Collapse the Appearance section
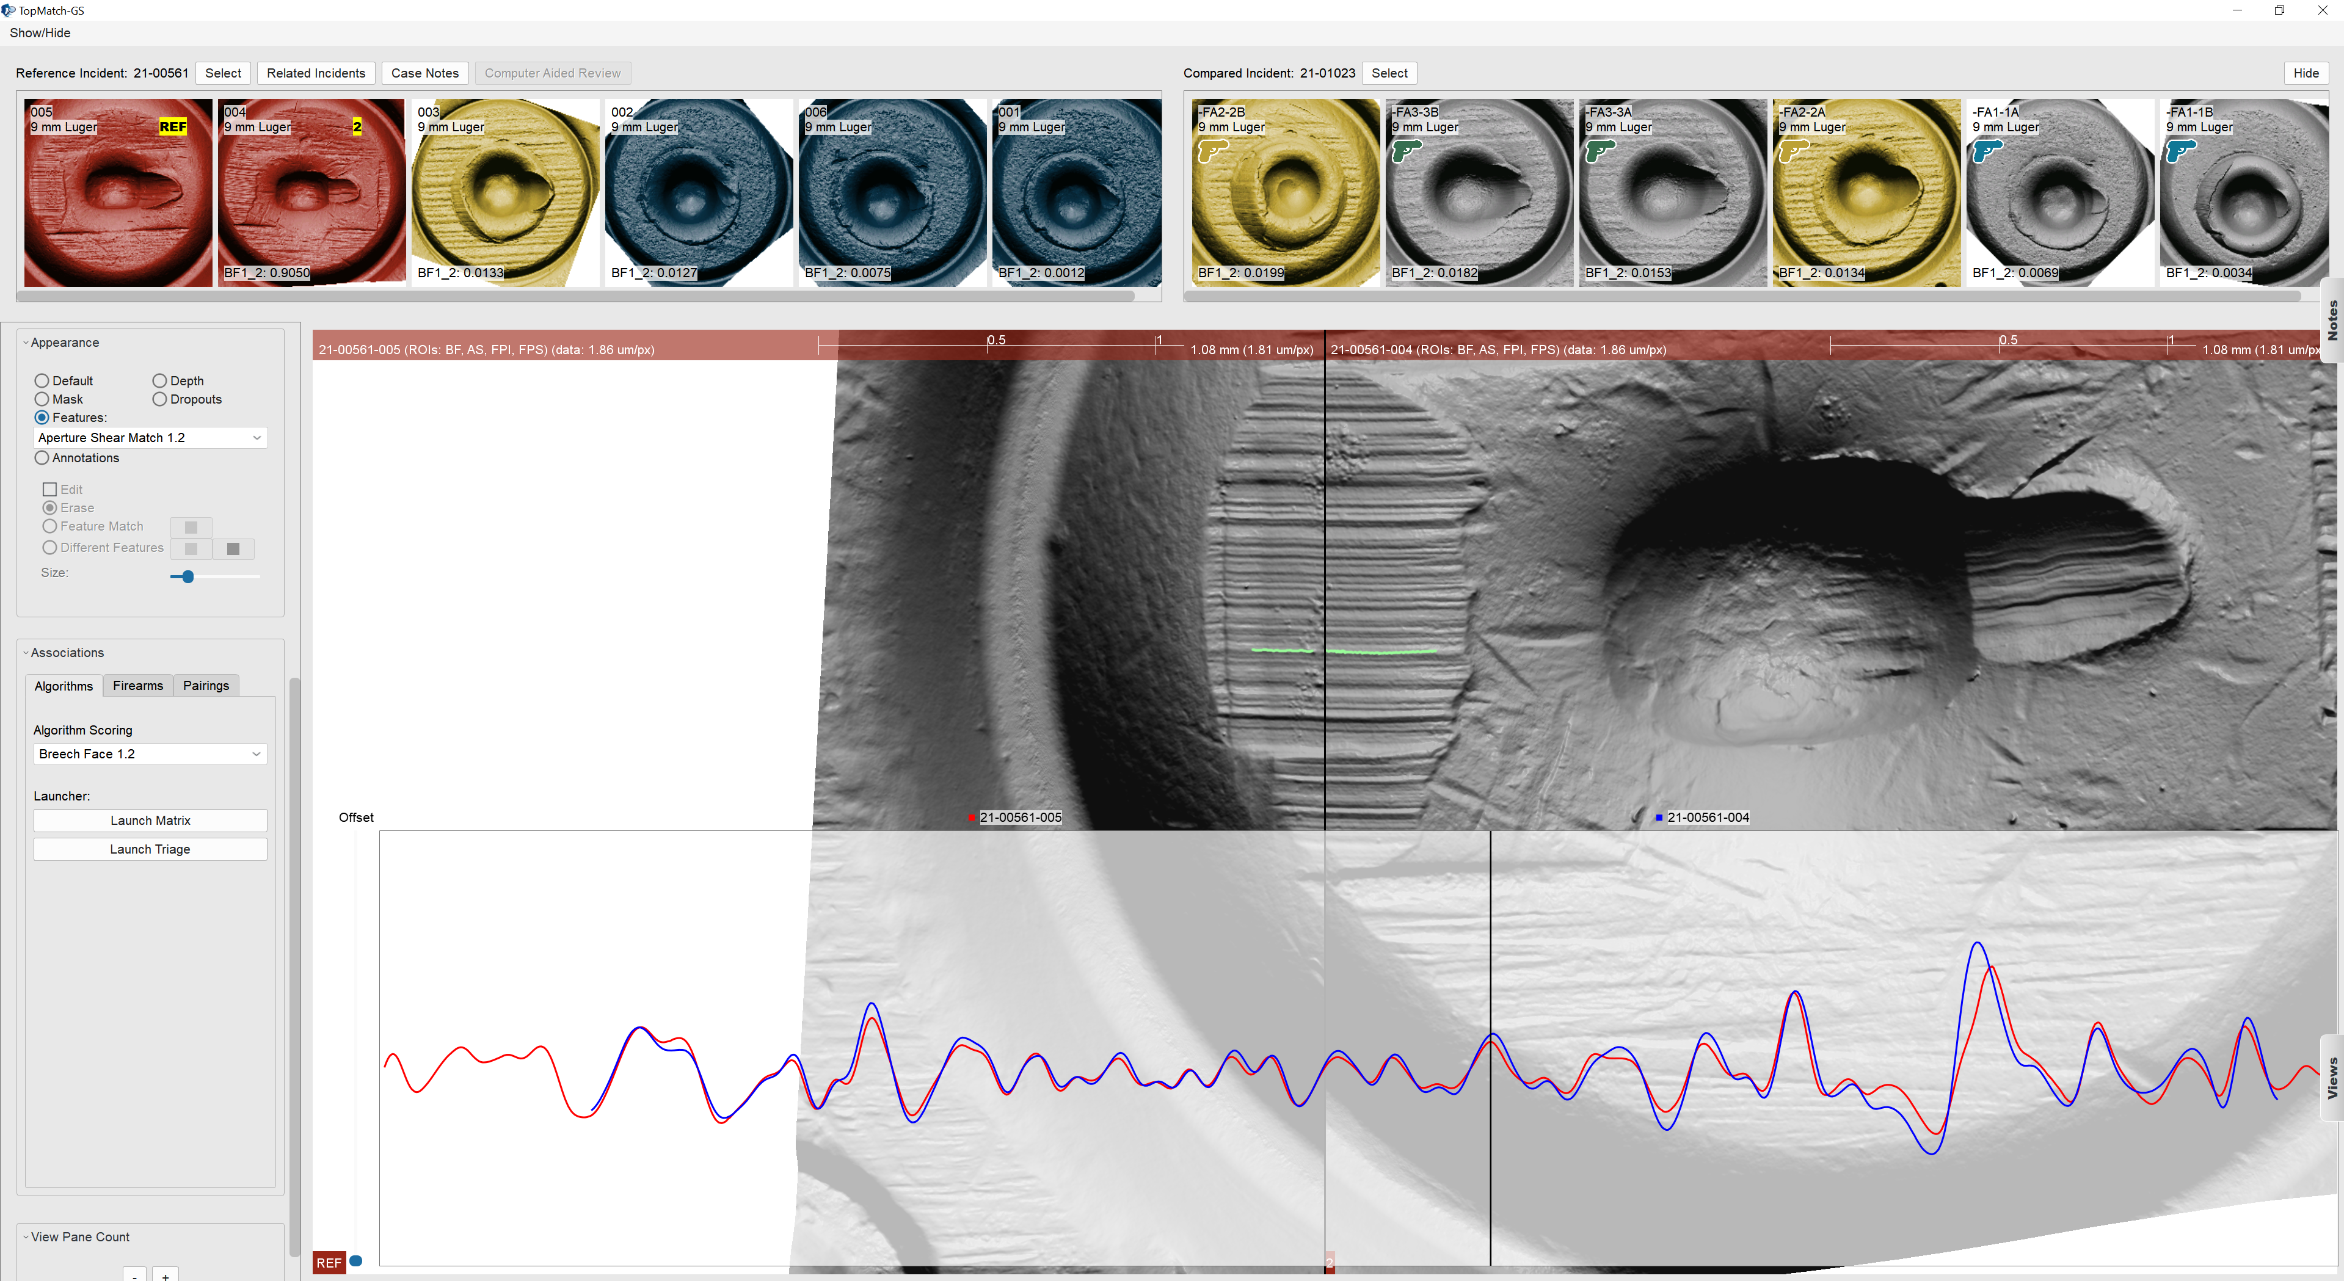 tap(26, 342)
